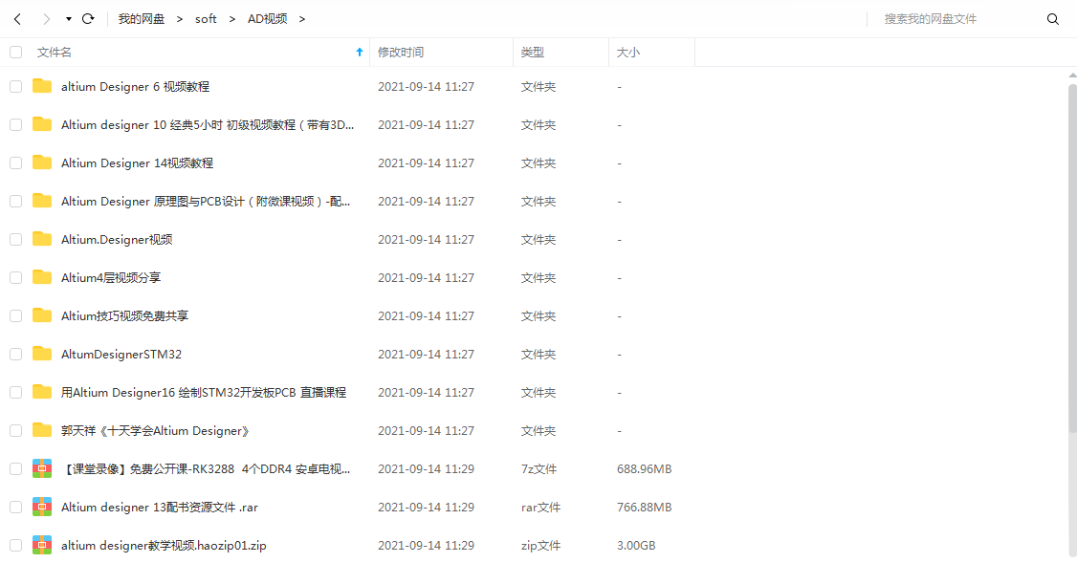Go forward with the right arrow
The width and height of the screenshot is (1077, 563).
tap(46, 19)
